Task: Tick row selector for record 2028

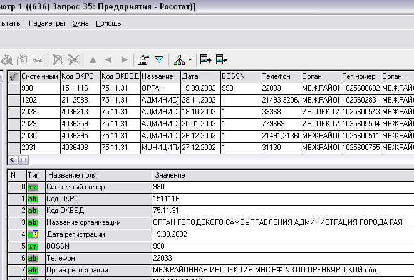Action: point(14,112)
